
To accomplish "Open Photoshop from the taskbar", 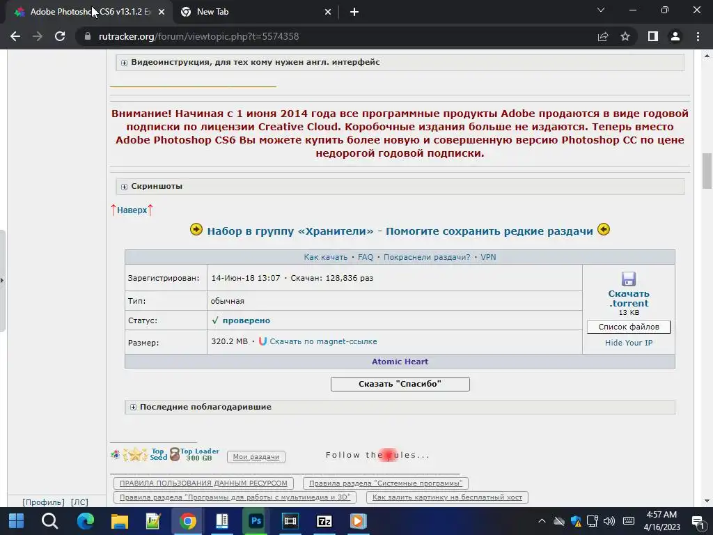I will (x=256, y=521).
